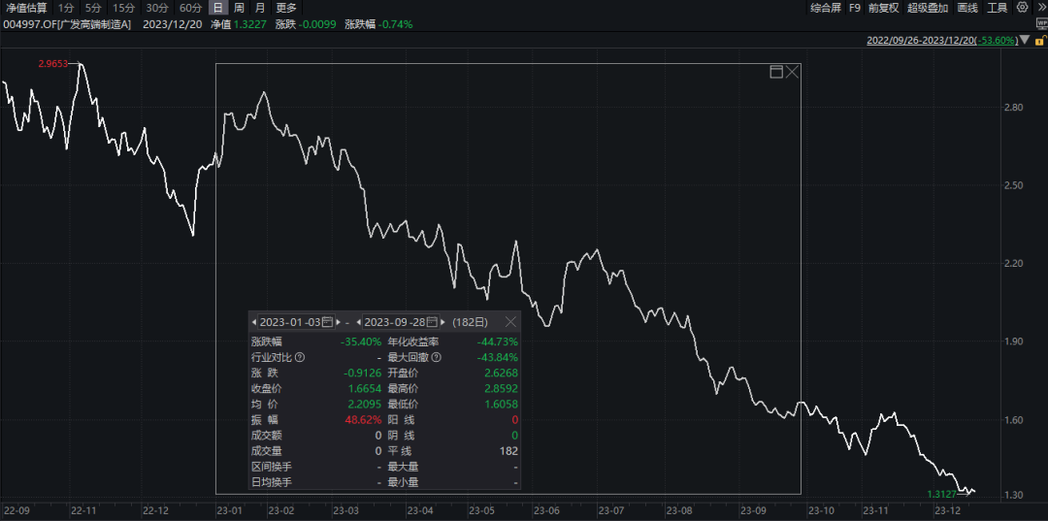1048x521 pixels.
Task: Open the 更多 period dropdown
Action: tap(286, 8)
